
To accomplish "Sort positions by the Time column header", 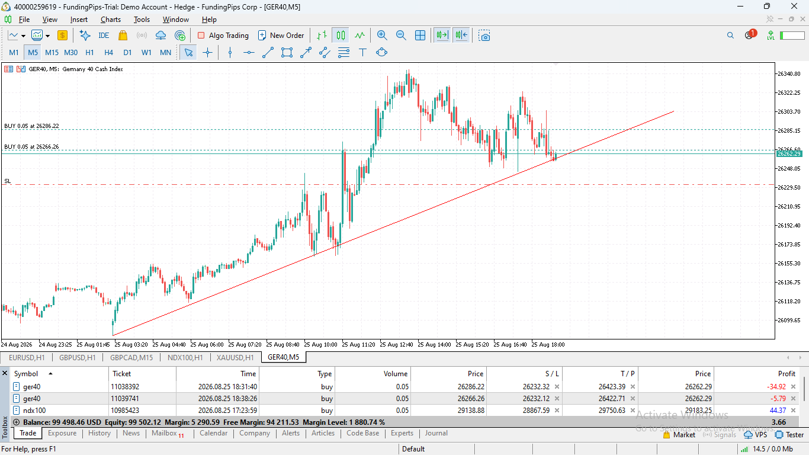I will click(218, 374).
